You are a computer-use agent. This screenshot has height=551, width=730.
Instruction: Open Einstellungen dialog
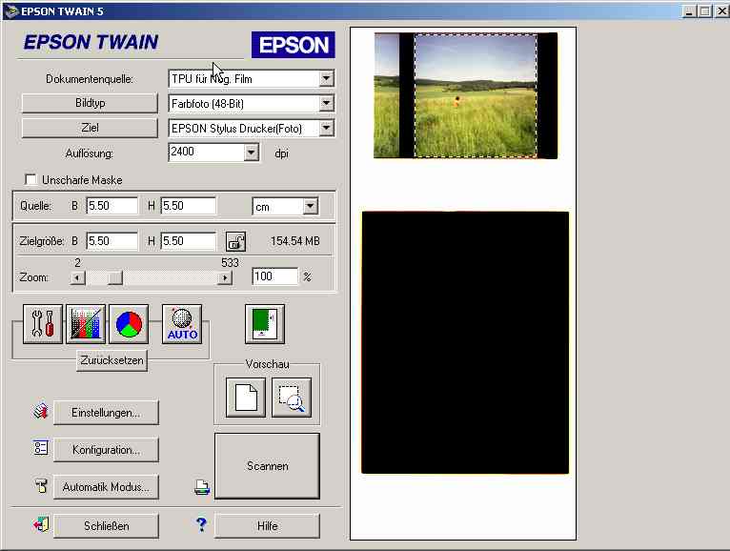106,412
